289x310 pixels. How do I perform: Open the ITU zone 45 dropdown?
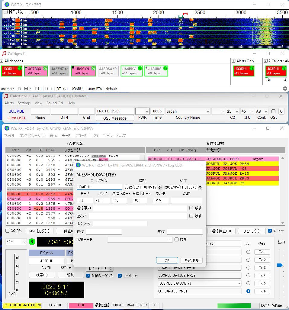247,111
